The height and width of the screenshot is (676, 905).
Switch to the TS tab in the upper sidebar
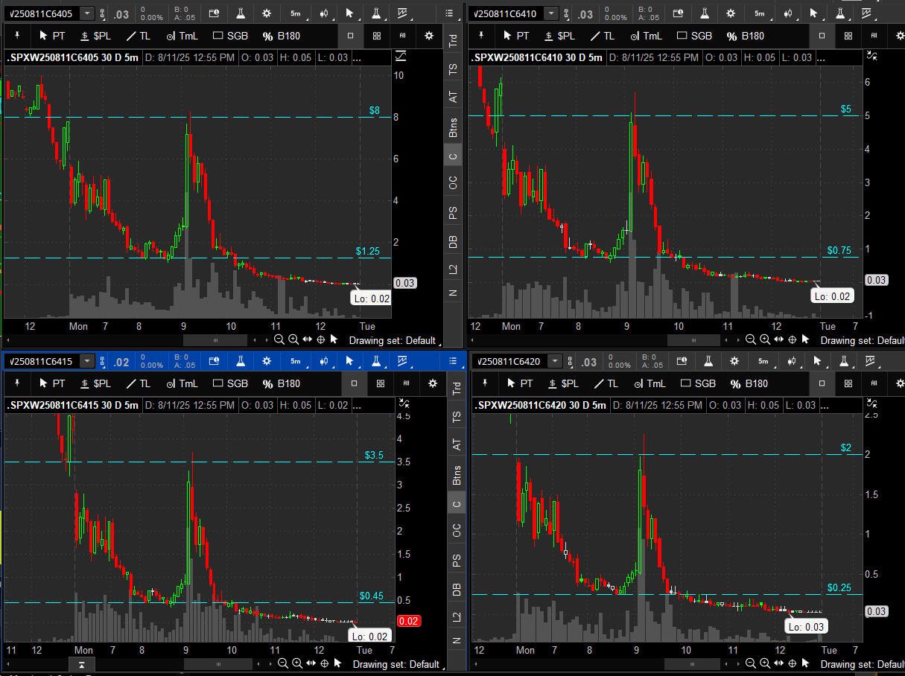point(453,69)
